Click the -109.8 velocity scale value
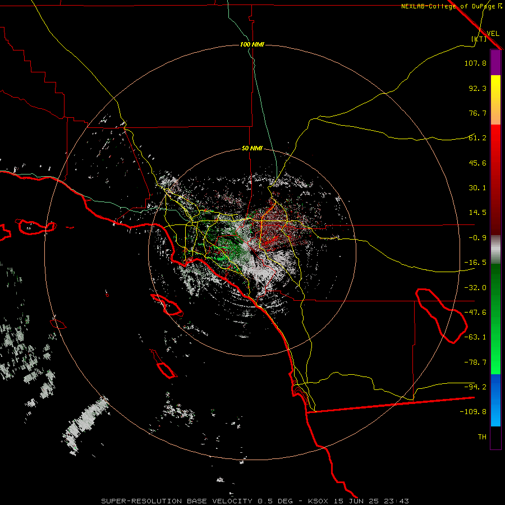The height and width of the screenshot is (505, 505). pos(473,412)
